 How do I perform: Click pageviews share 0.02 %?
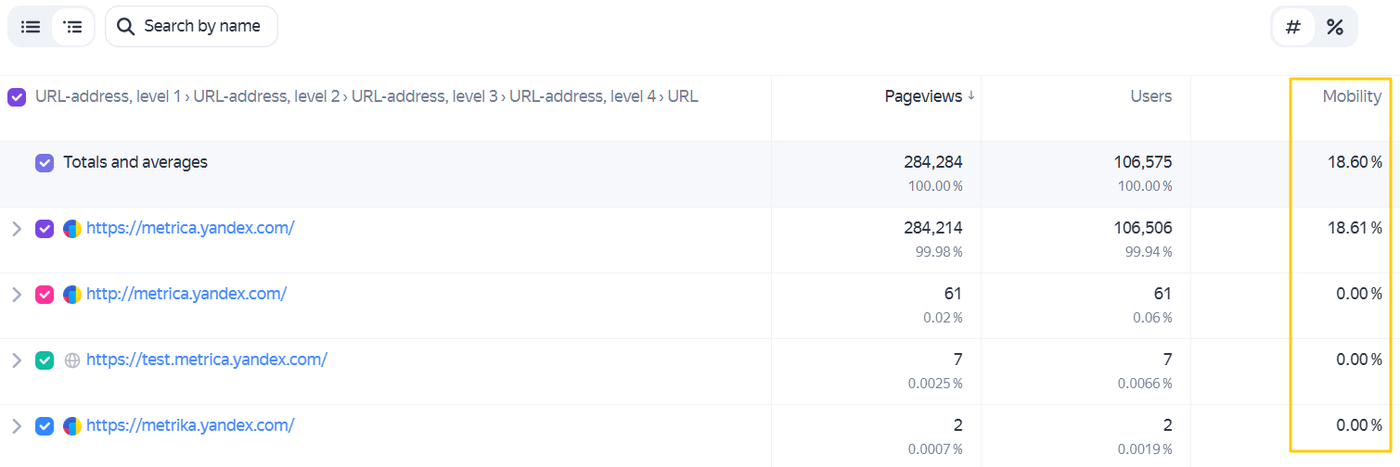(942, 318)
